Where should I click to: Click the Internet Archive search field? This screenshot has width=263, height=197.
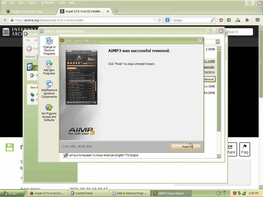click(x=240, y=32)
